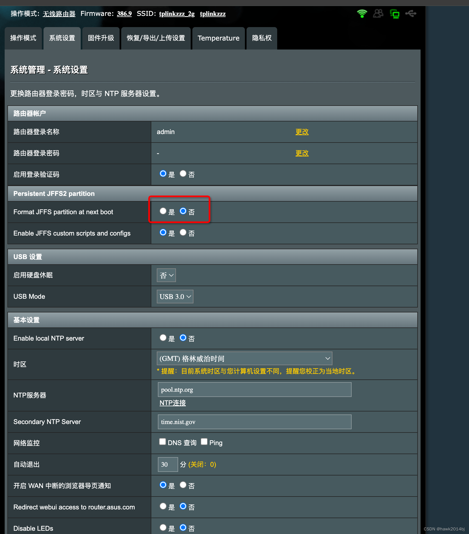Open the 启用硬盘休眠 dropdown

click(166, 275)
